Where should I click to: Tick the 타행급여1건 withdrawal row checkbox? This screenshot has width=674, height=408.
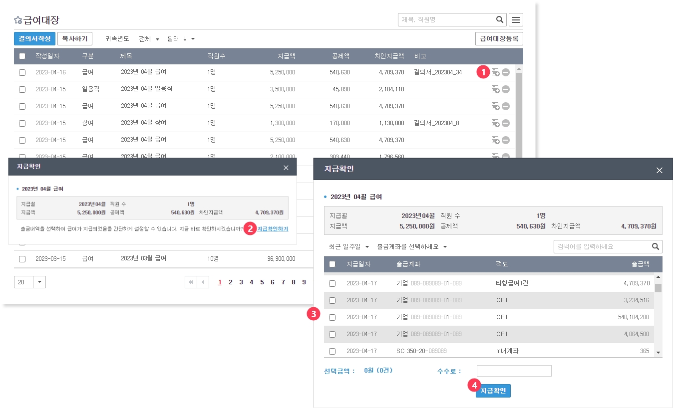[x=332, y=283]
